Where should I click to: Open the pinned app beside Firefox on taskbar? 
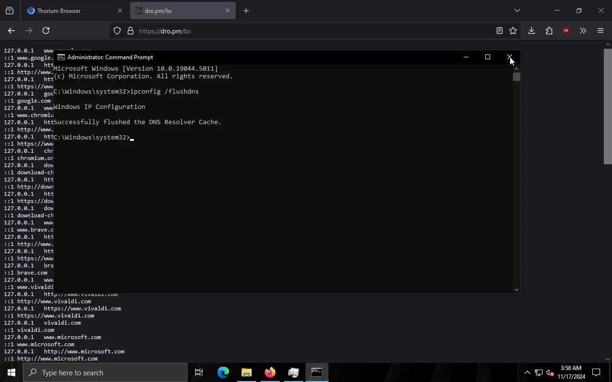[x=293, y=372]
